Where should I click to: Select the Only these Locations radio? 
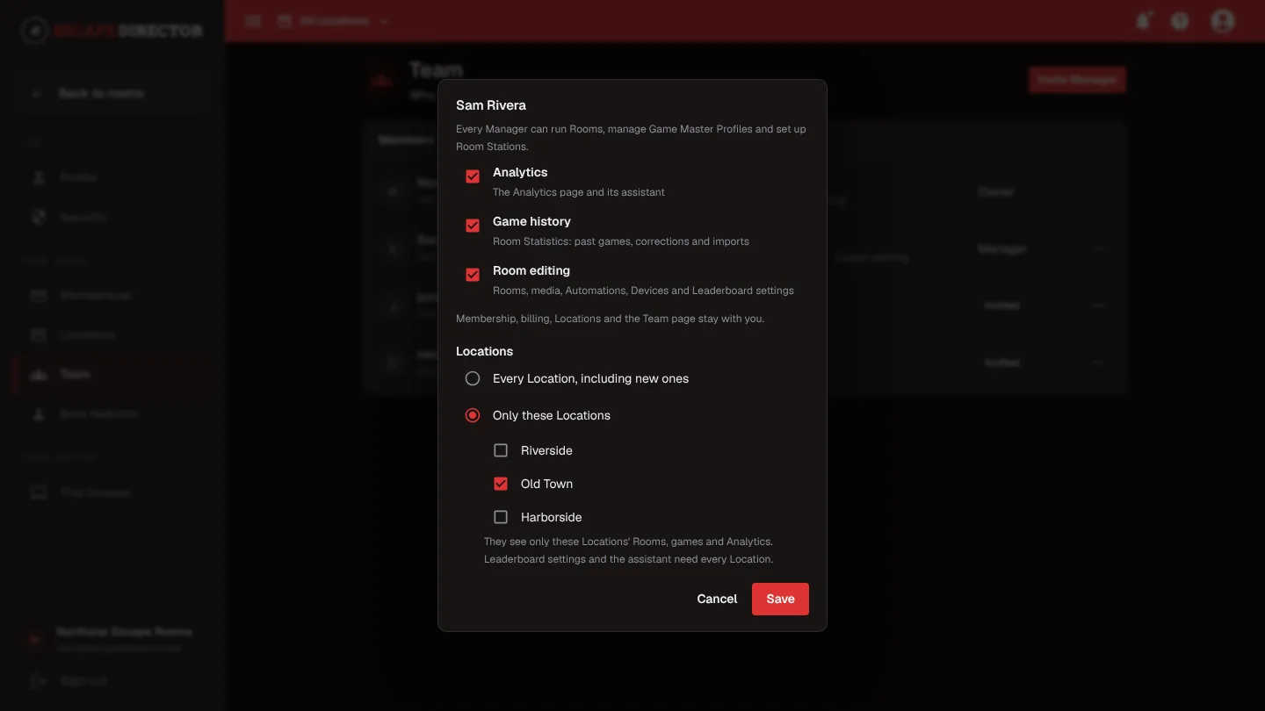pyautogui.click(x=473, y=415)
